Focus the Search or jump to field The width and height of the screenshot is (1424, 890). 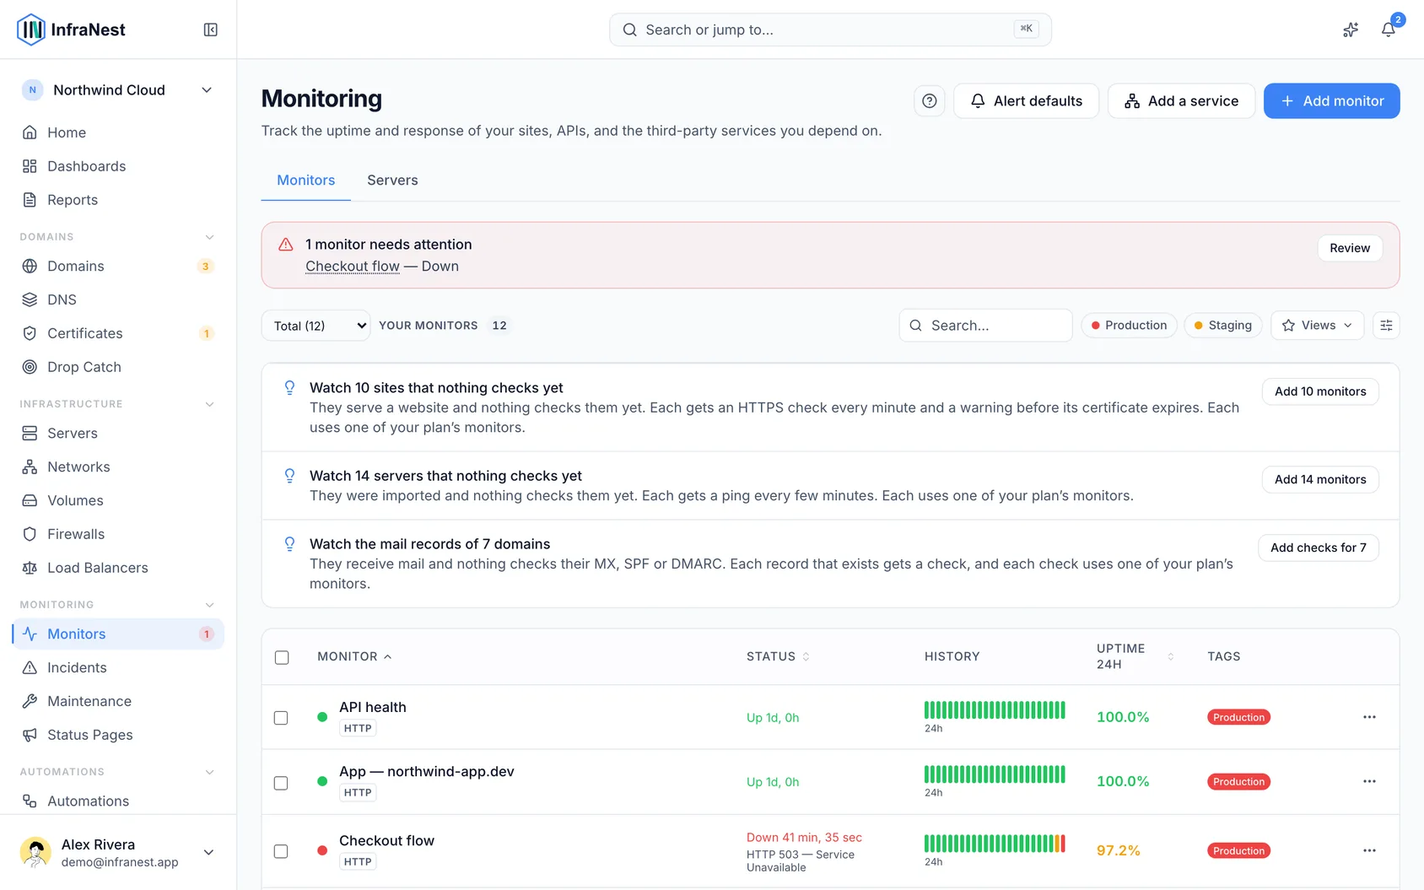830,30
